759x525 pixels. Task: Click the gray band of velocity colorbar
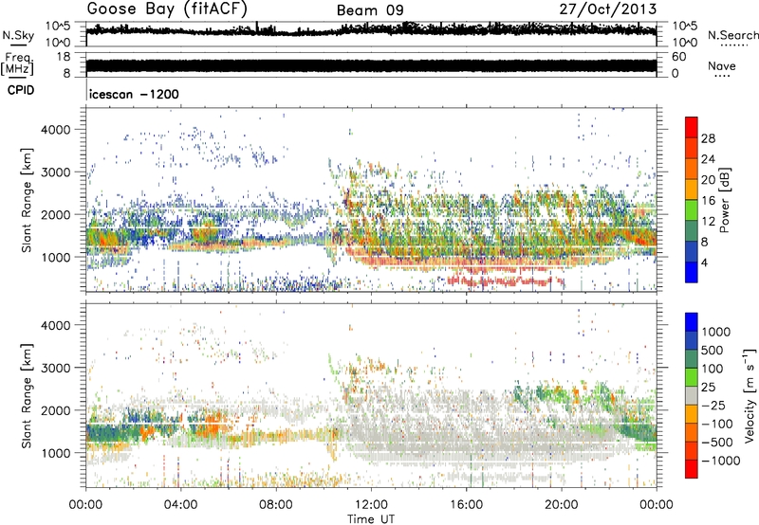click(x=692, y=396)
